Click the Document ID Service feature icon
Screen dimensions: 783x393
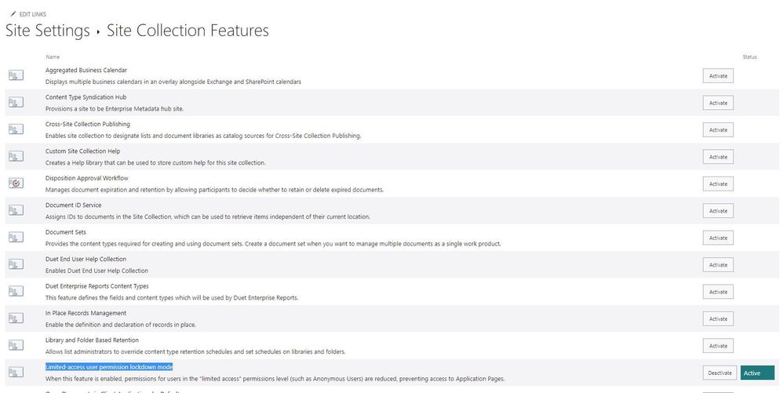16,210
